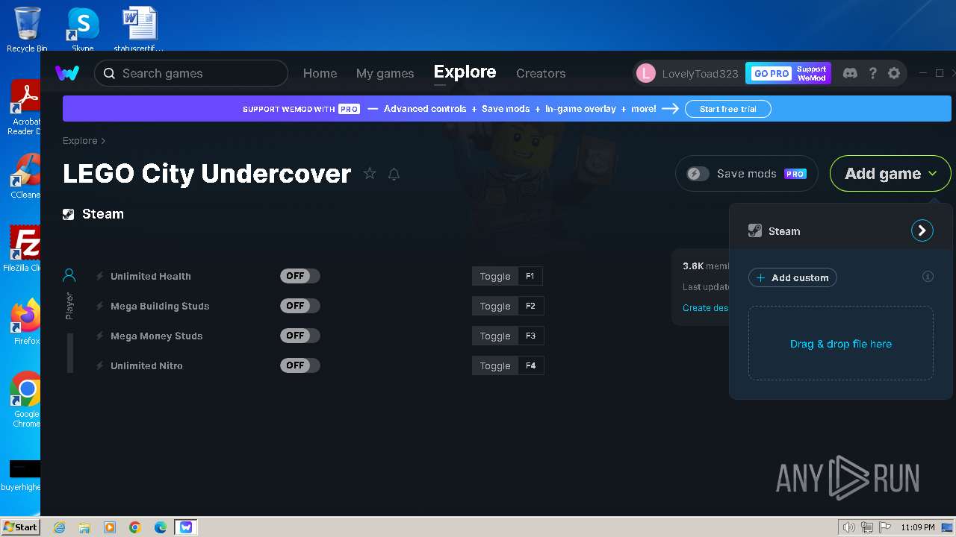Click the info icon near Add custom
The image size is (956, 537).
click(x=928, y=277)
